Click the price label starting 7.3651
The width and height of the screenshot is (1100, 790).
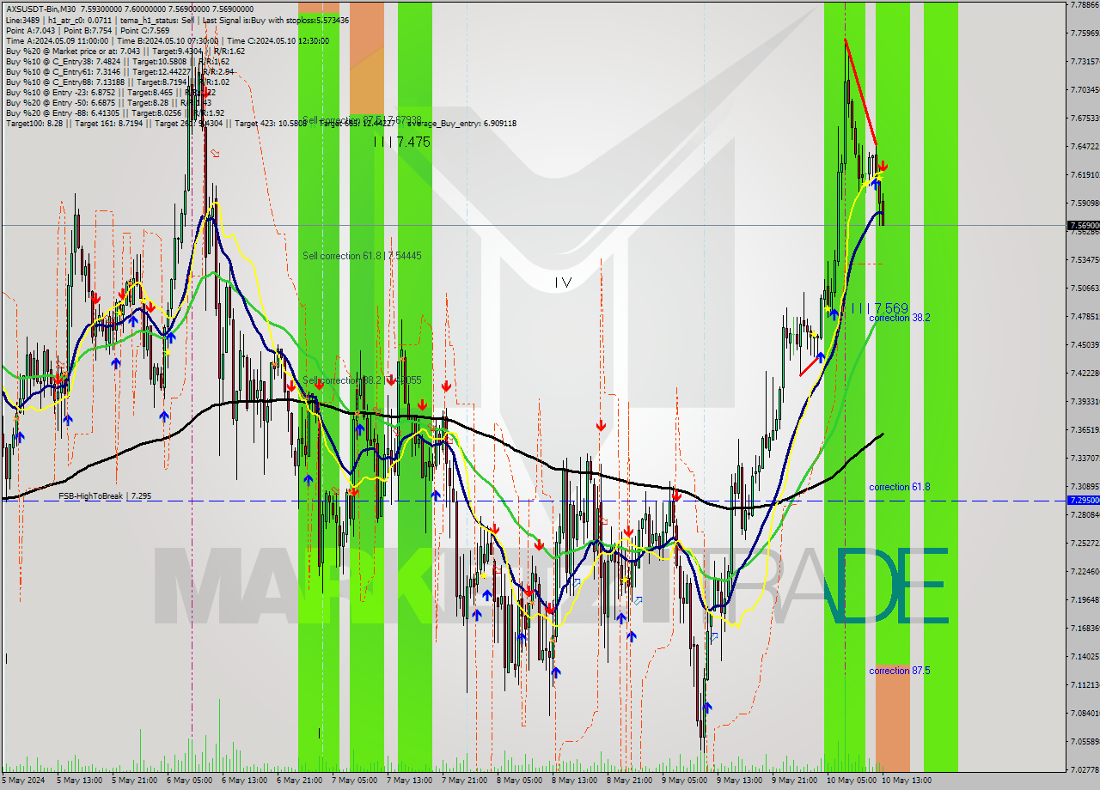(x=1085, y=429)
